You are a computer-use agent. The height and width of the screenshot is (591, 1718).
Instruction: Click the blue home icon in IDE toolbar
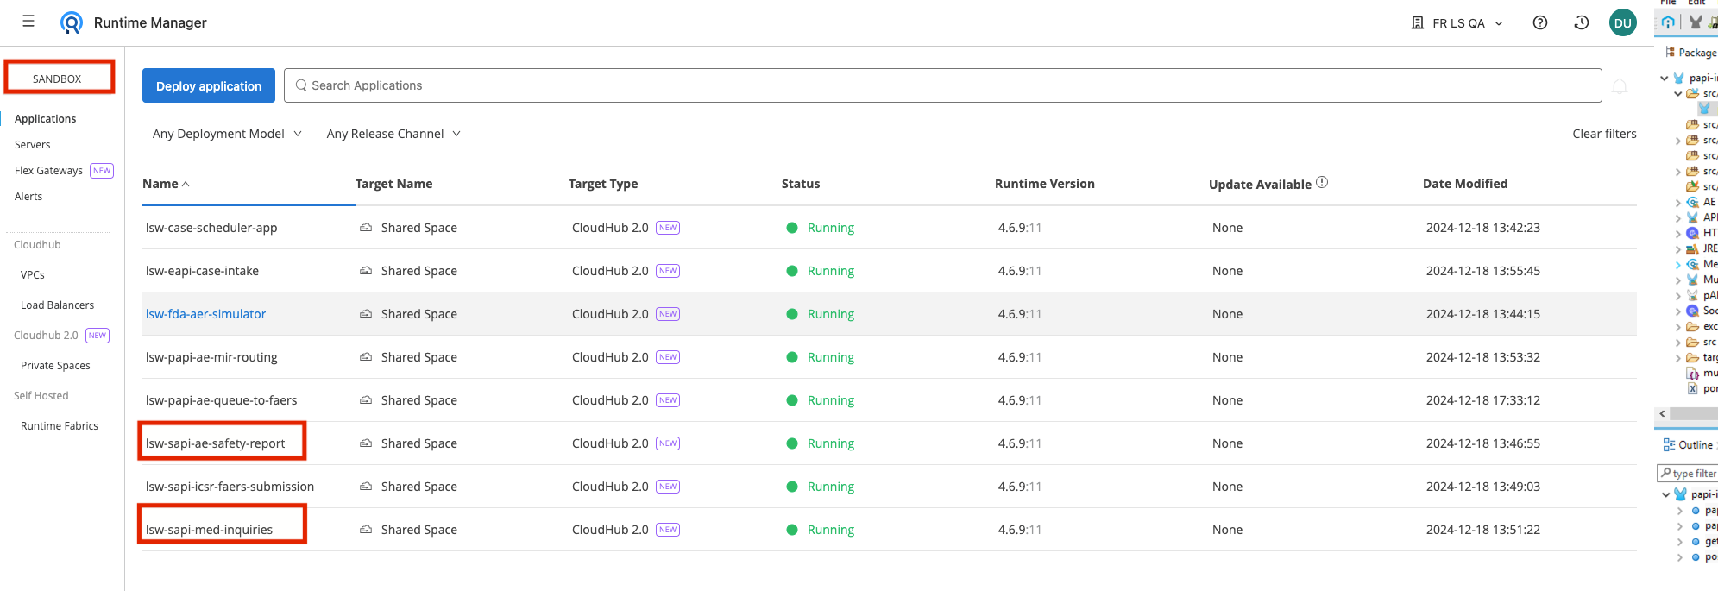1668,22
